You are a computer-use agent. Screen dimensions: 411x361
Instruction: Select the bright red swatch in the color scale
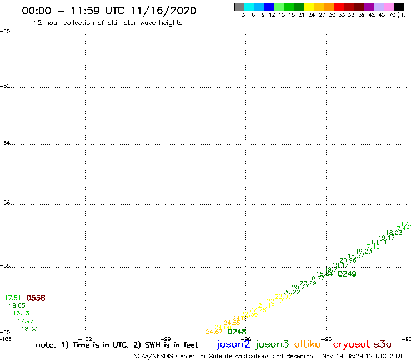(x=339, y=7)
